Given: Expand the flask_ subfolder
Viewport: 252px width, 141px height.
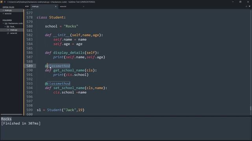Looking at the screenshot, I should coord(5,27).
